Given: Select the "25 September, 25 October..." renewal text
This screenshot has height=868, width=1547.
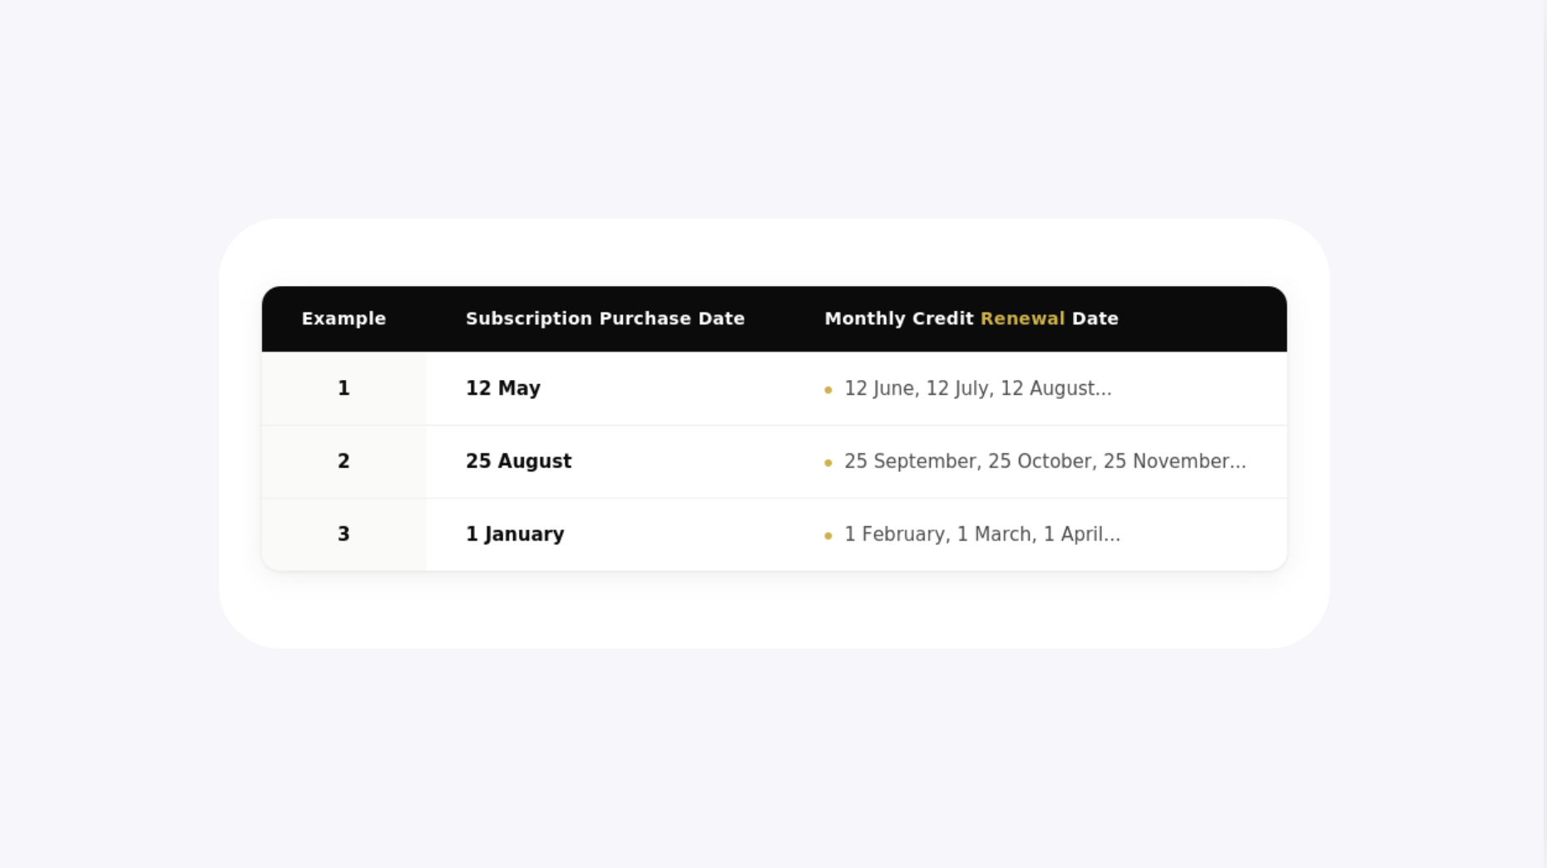Looking at the screenshot, I should (x=1045, y=461).
